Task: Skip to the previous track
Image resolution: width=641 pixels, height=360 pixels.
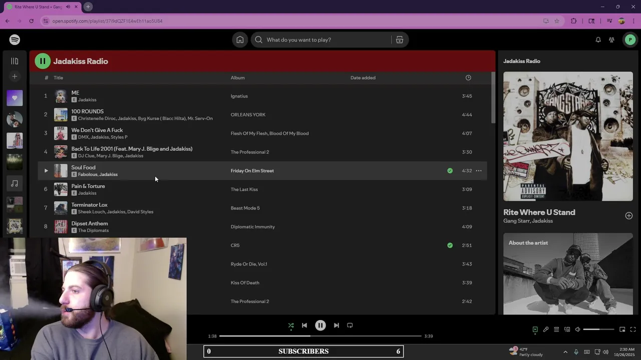Action: coord(304,325)
